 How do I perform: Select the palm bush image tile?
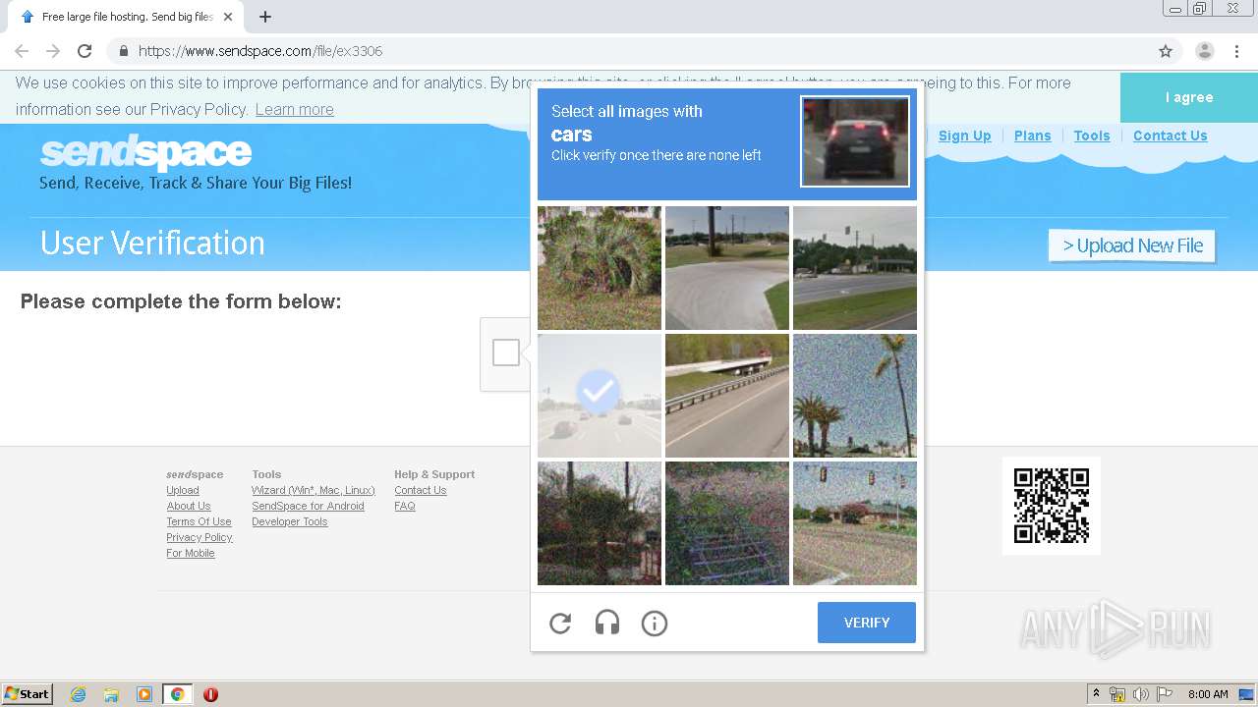pyautogui.click(x=600, y=268)
